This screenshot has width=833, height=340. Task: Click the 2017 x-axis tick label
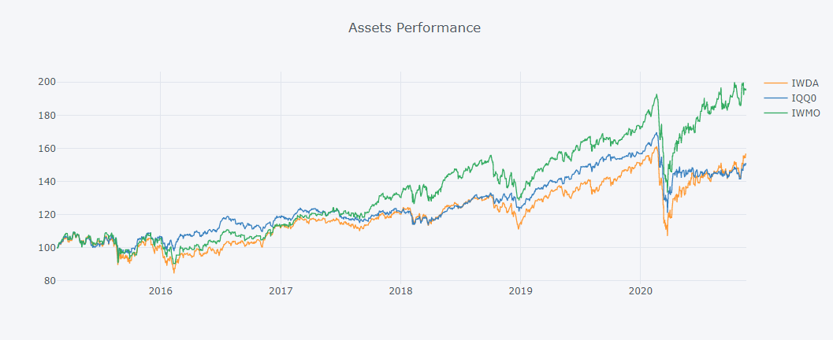click(x=281, y=291)
